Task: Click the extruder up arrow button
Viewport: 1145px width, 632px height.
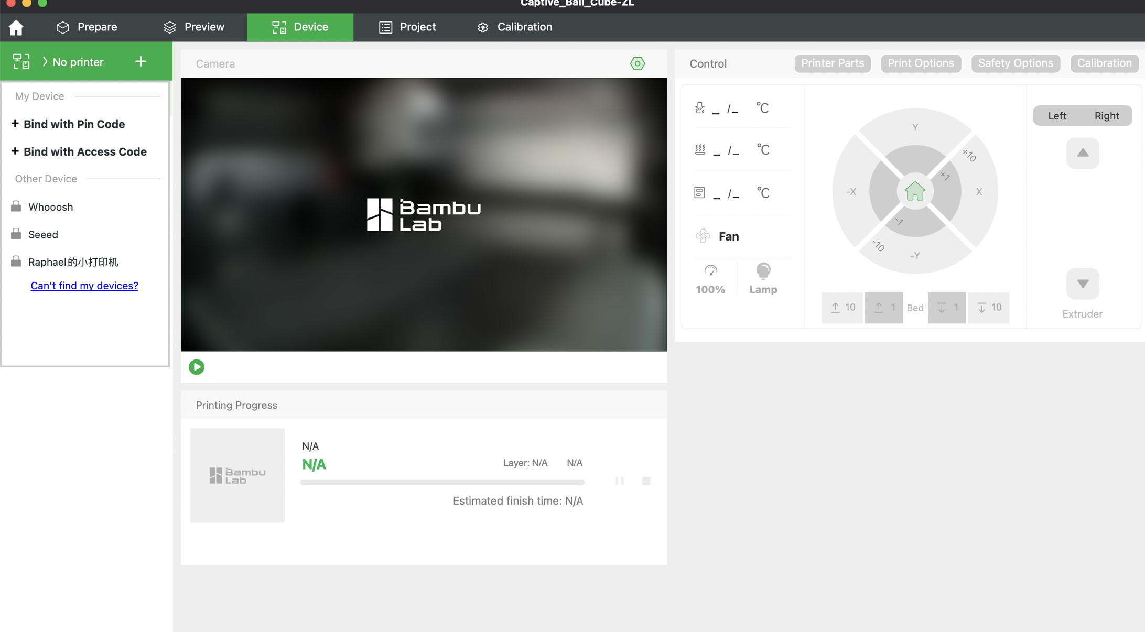Action: click(x=1083, y=153)
